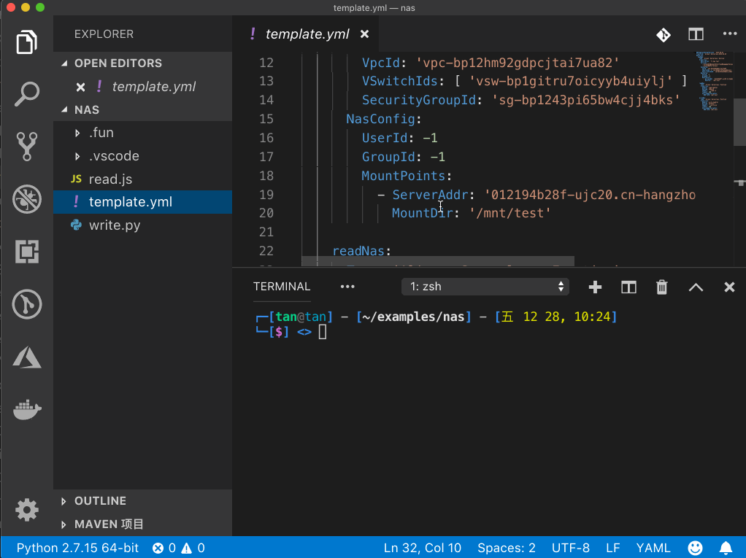The width and height of the screenshot is (746, 558).
Task: Open the GitLens clock-branch icon in activity bar
Action: click(x=26, y=304)
